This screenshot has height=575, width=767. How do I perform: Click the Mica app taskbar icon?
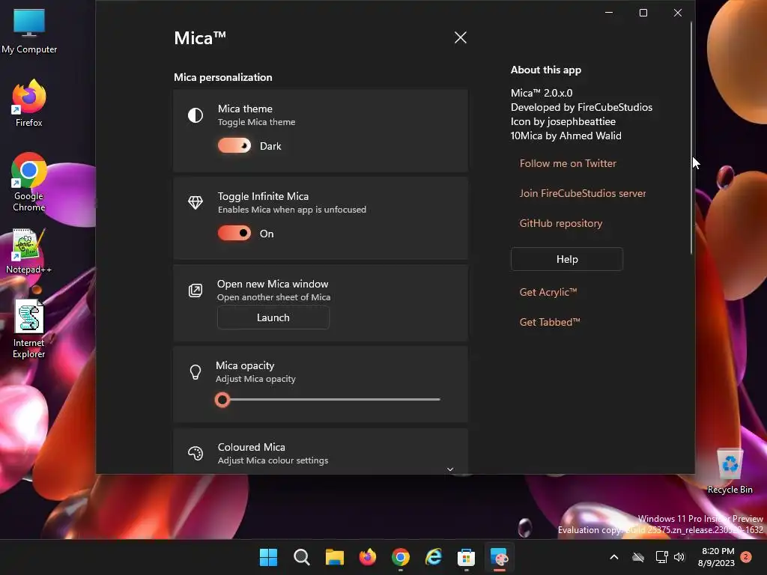tap(500, 557)
